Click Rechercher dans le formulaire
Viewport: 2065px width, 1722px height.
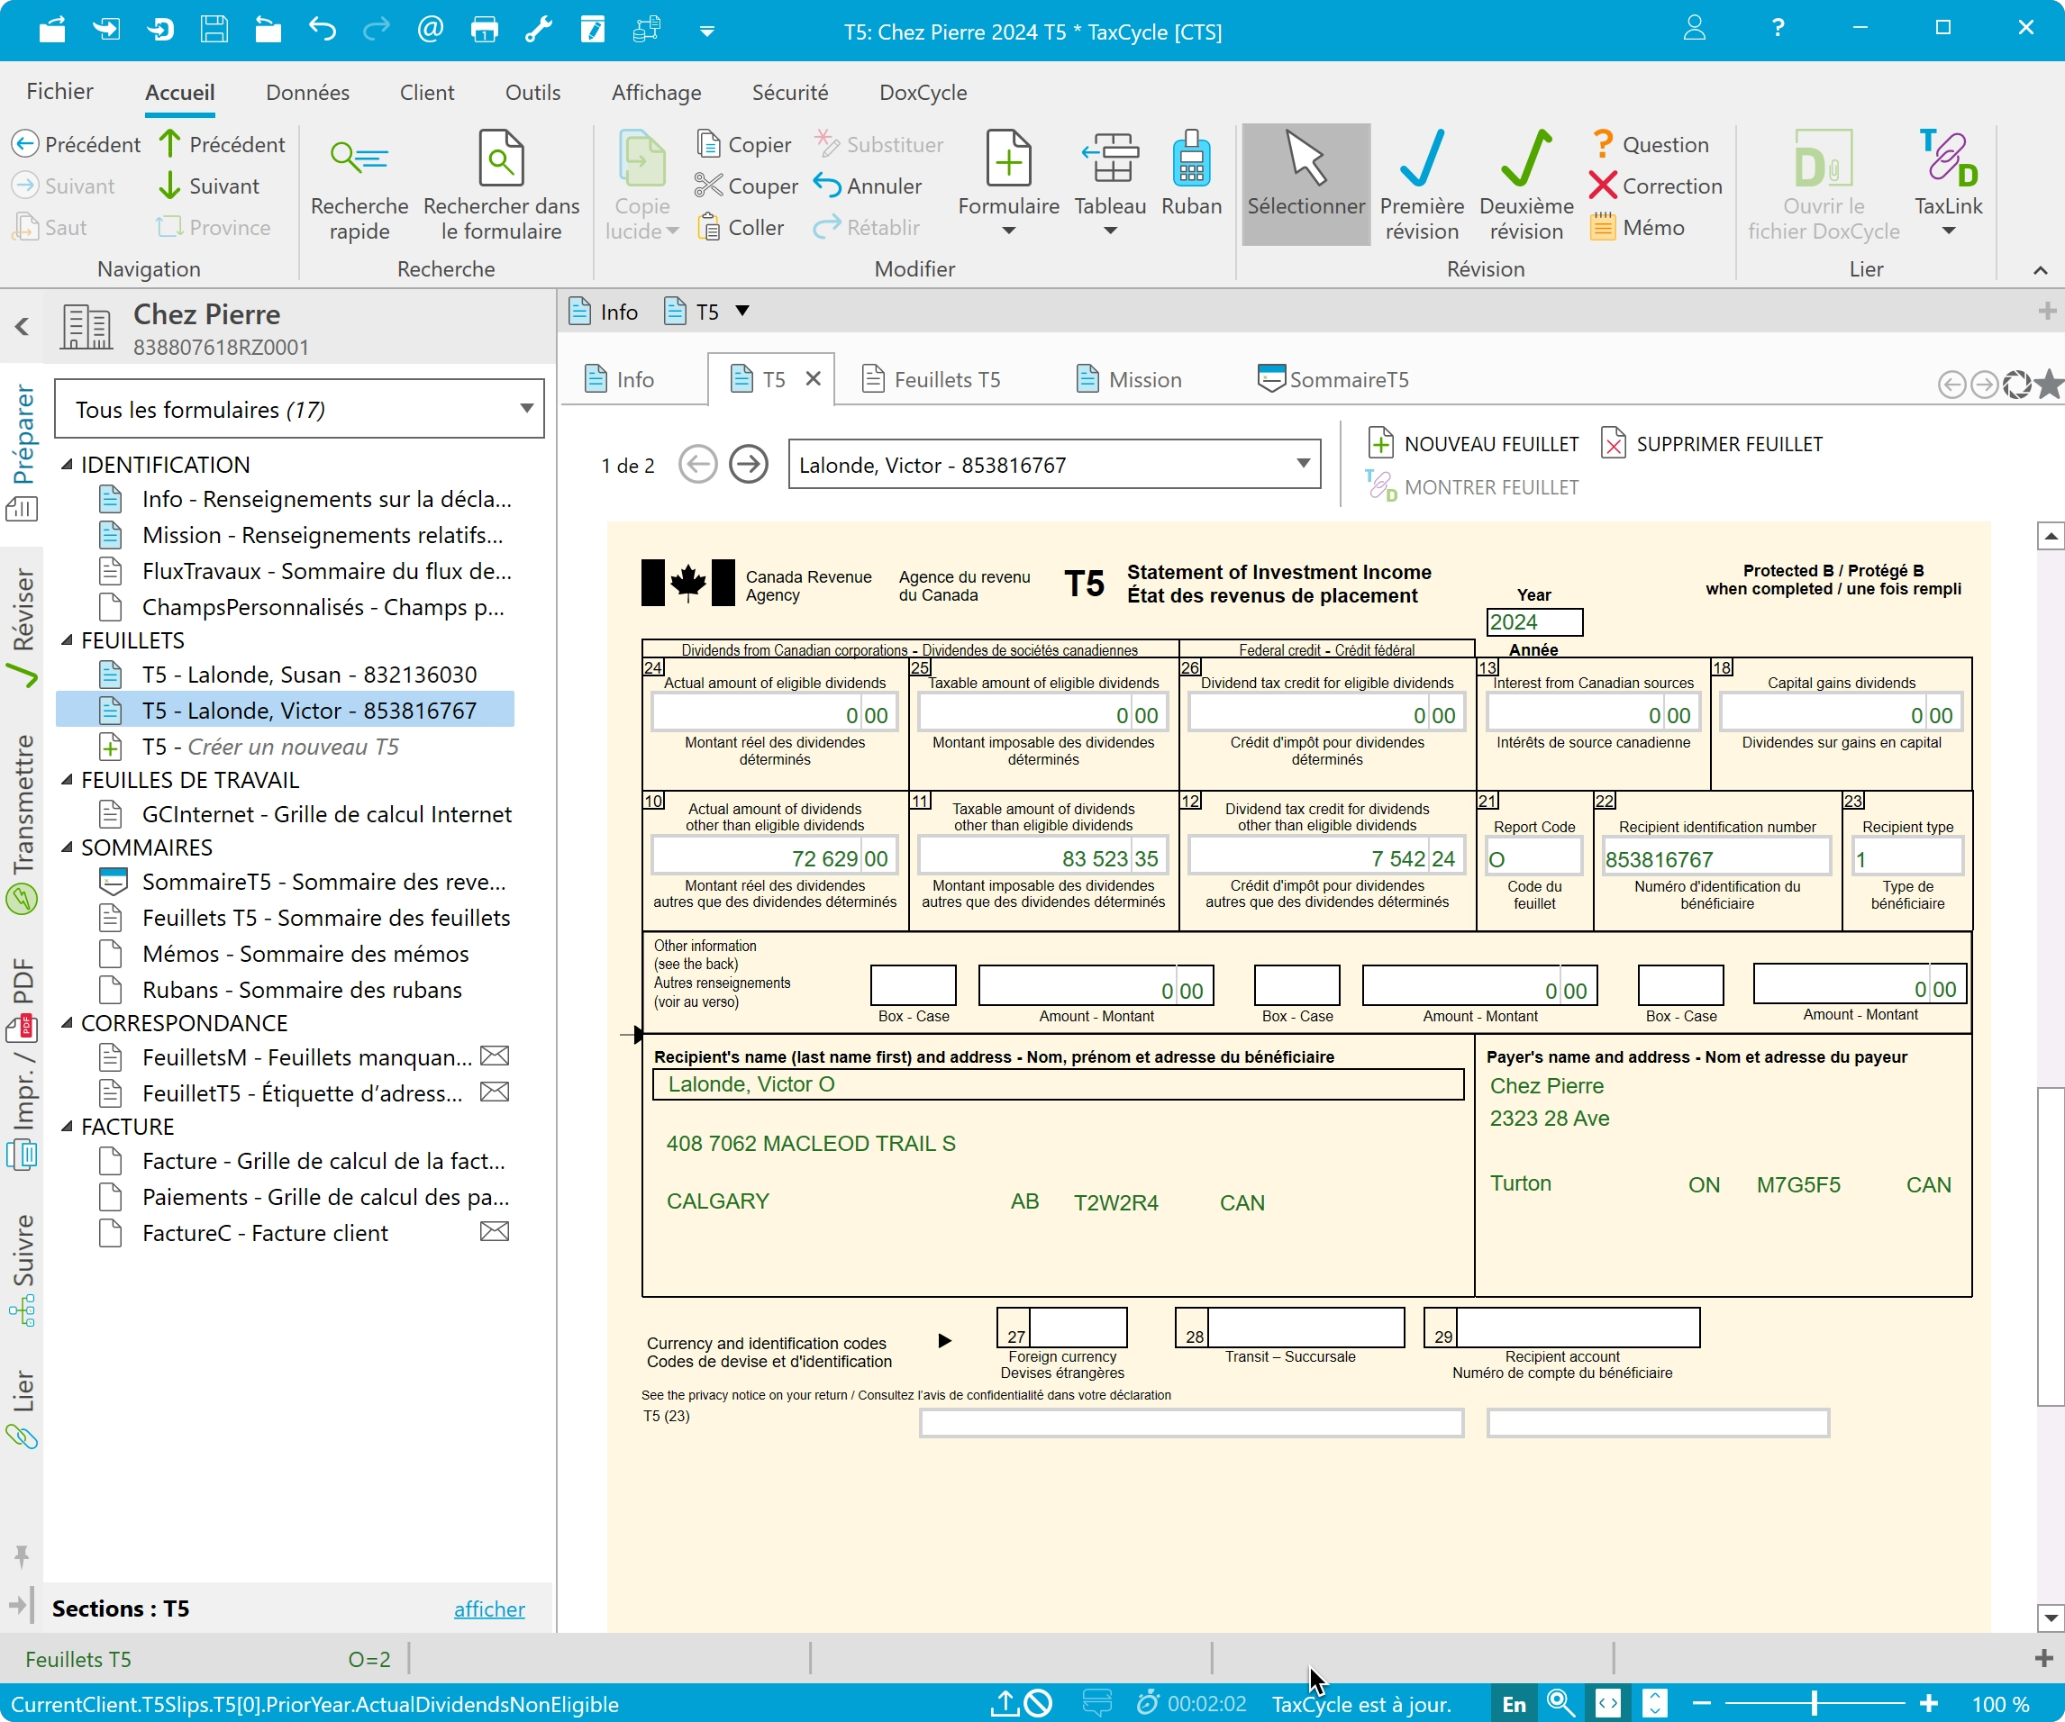point(502,186)
